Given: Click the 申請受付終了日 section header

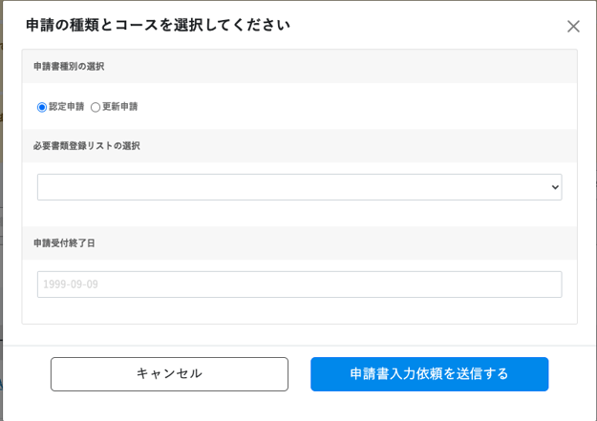Looking at the screenshot, I should (x=64, y=243).
